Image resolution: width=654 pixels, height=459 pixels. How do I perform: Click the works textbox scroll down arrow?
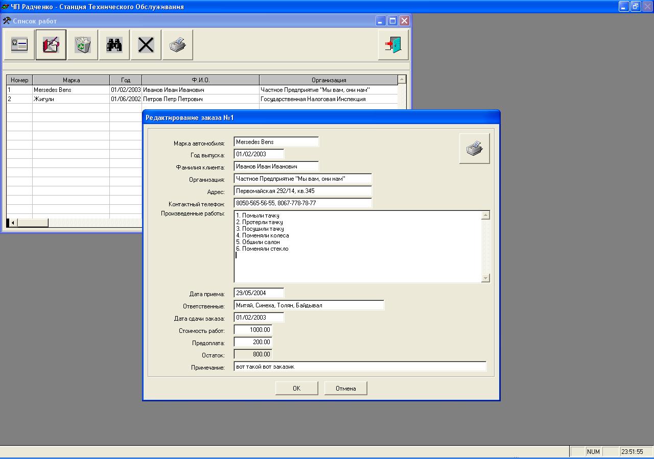(486, 278)
